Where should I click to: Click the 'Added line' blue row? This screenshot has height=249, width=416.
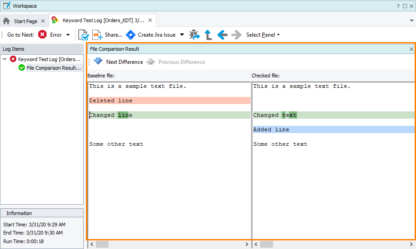(x=334, y=129)
